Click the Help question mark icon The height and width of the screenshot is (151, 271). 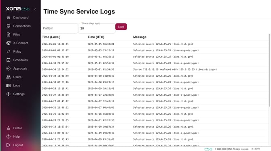[x=8, y=136]
